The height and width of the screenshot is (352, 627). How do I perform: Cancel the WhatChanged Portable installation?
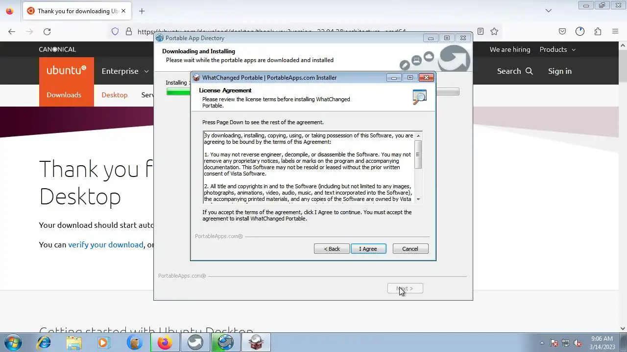[x=410, y=249]
